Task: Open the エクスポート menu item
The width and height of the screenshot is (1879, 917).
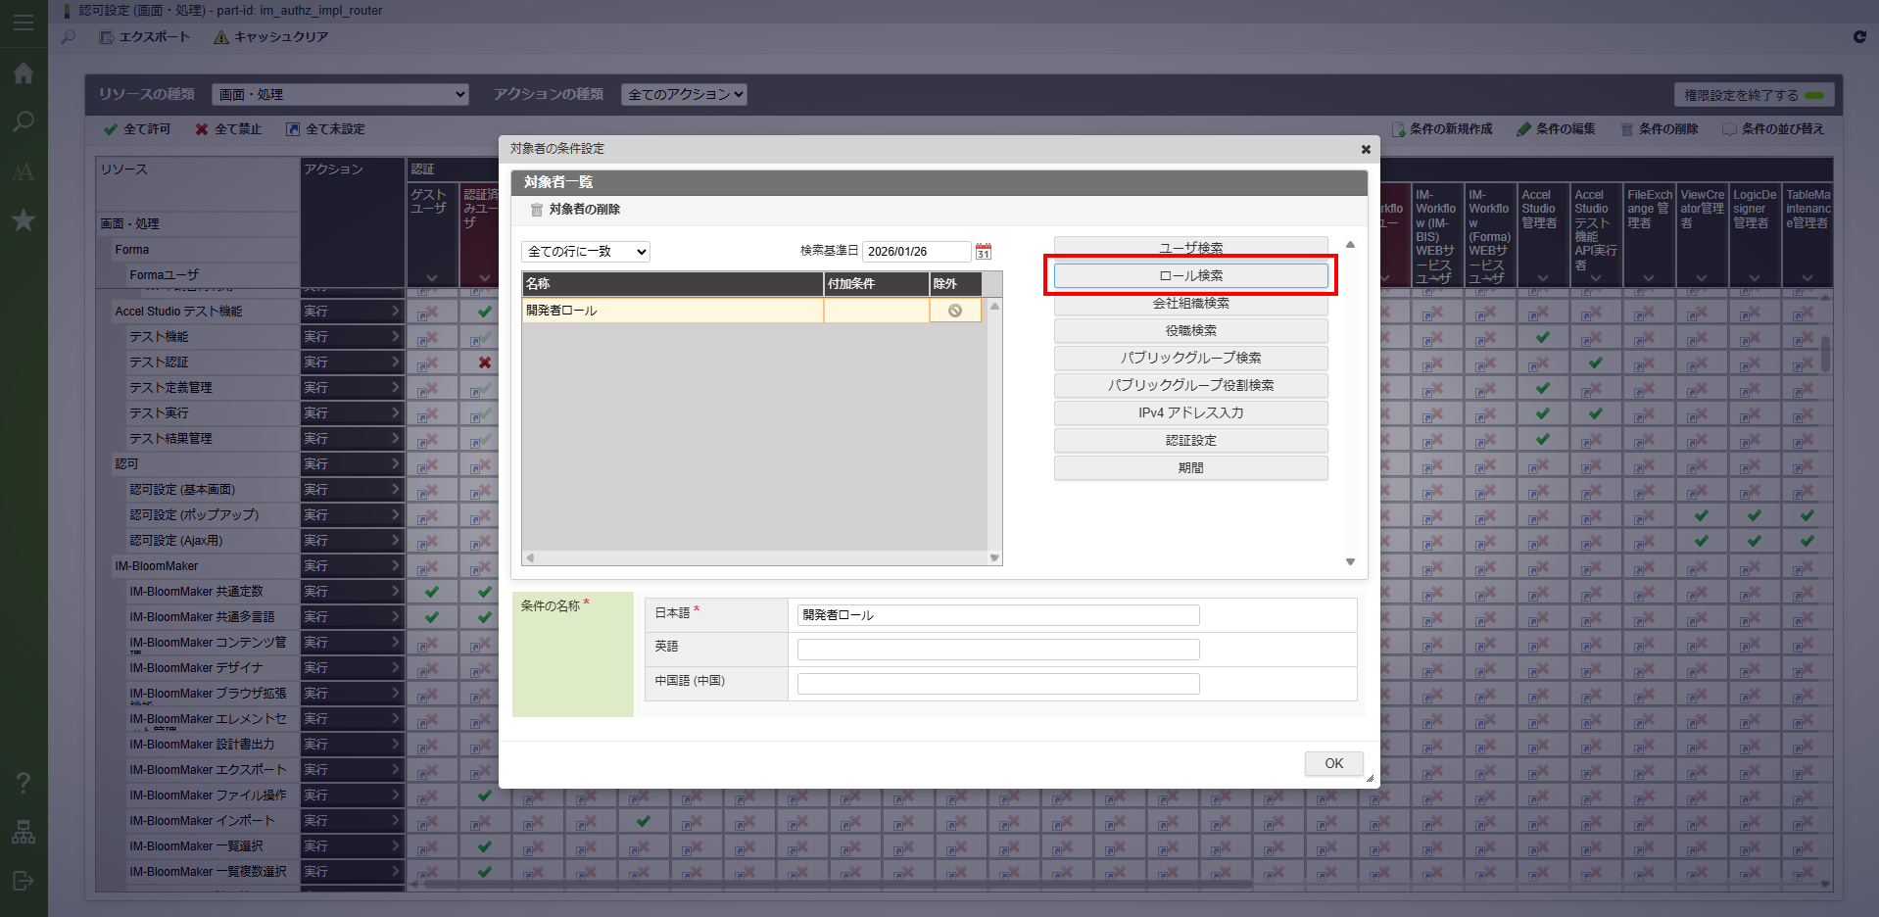Action: [145, 37]
